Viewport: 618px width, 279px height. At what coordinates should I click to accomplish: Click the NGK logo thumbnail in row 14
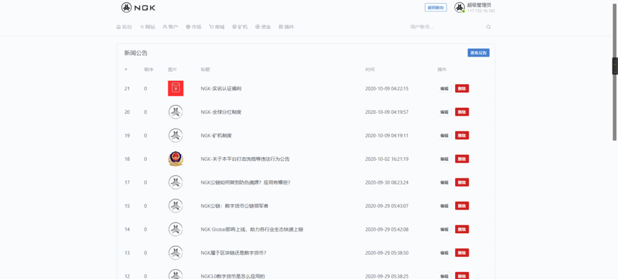click(x=176, y=229)
